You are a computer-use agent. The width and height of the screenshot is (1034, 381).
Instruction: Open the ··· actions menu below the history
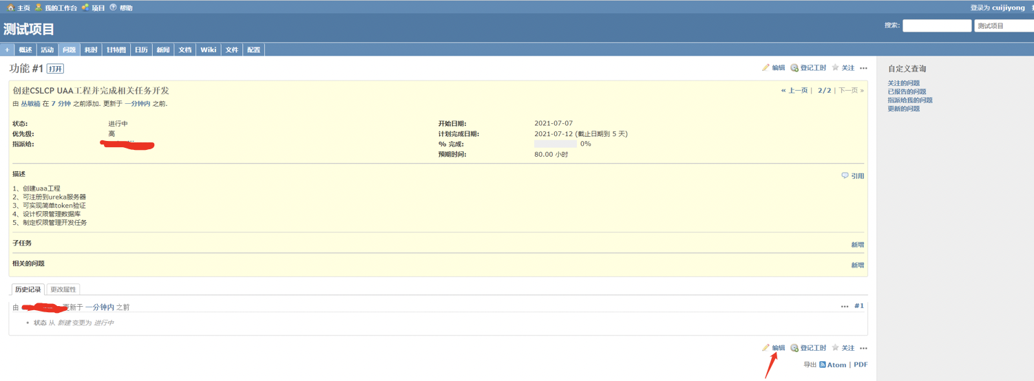pos(863,348)
